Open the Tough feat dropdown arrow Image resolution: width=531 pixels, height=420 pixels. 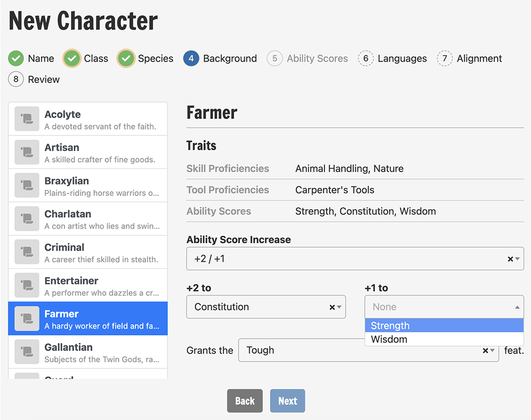click(x=492, y=350)
